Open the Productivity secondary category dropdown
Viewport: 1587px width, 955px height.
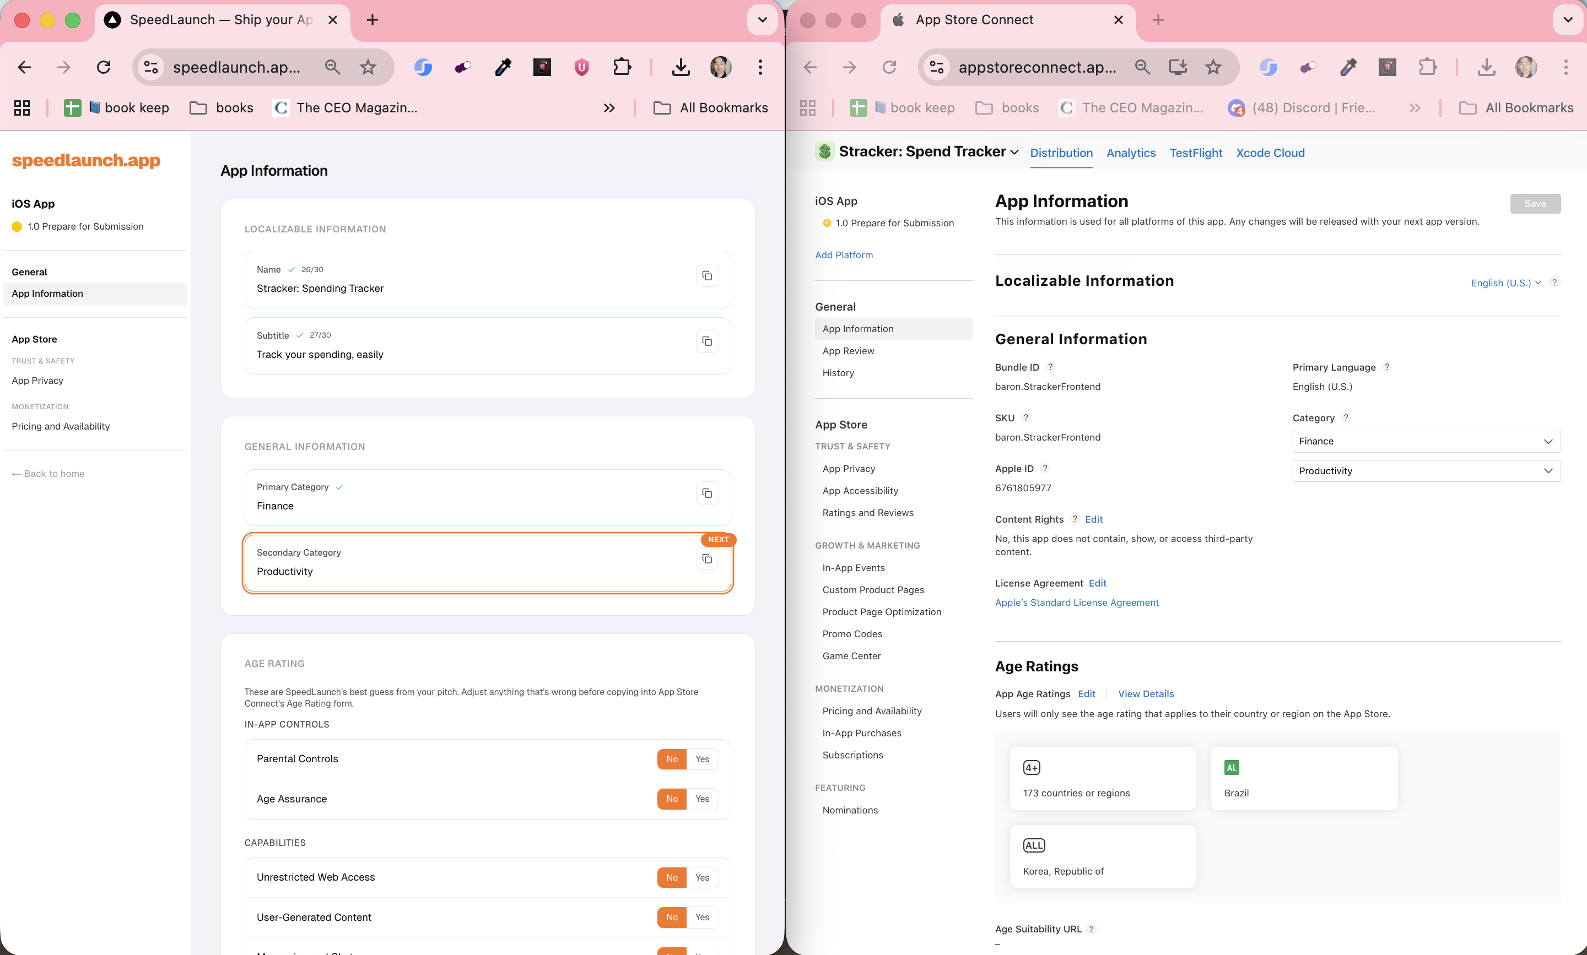(1426, 471)
